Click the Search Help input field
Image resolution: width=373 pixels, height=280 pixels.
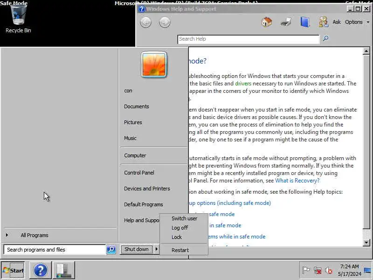(x=249, y=39)
